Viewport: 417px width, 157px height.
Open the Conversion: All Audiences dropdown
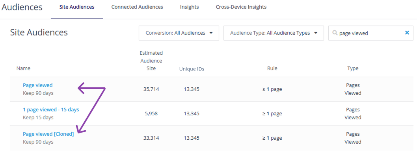coord(179,33)
